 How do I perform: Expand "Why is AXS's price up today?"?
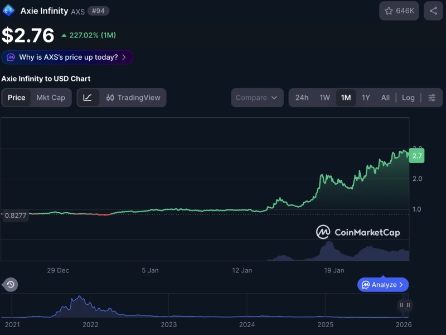[67, 57]
